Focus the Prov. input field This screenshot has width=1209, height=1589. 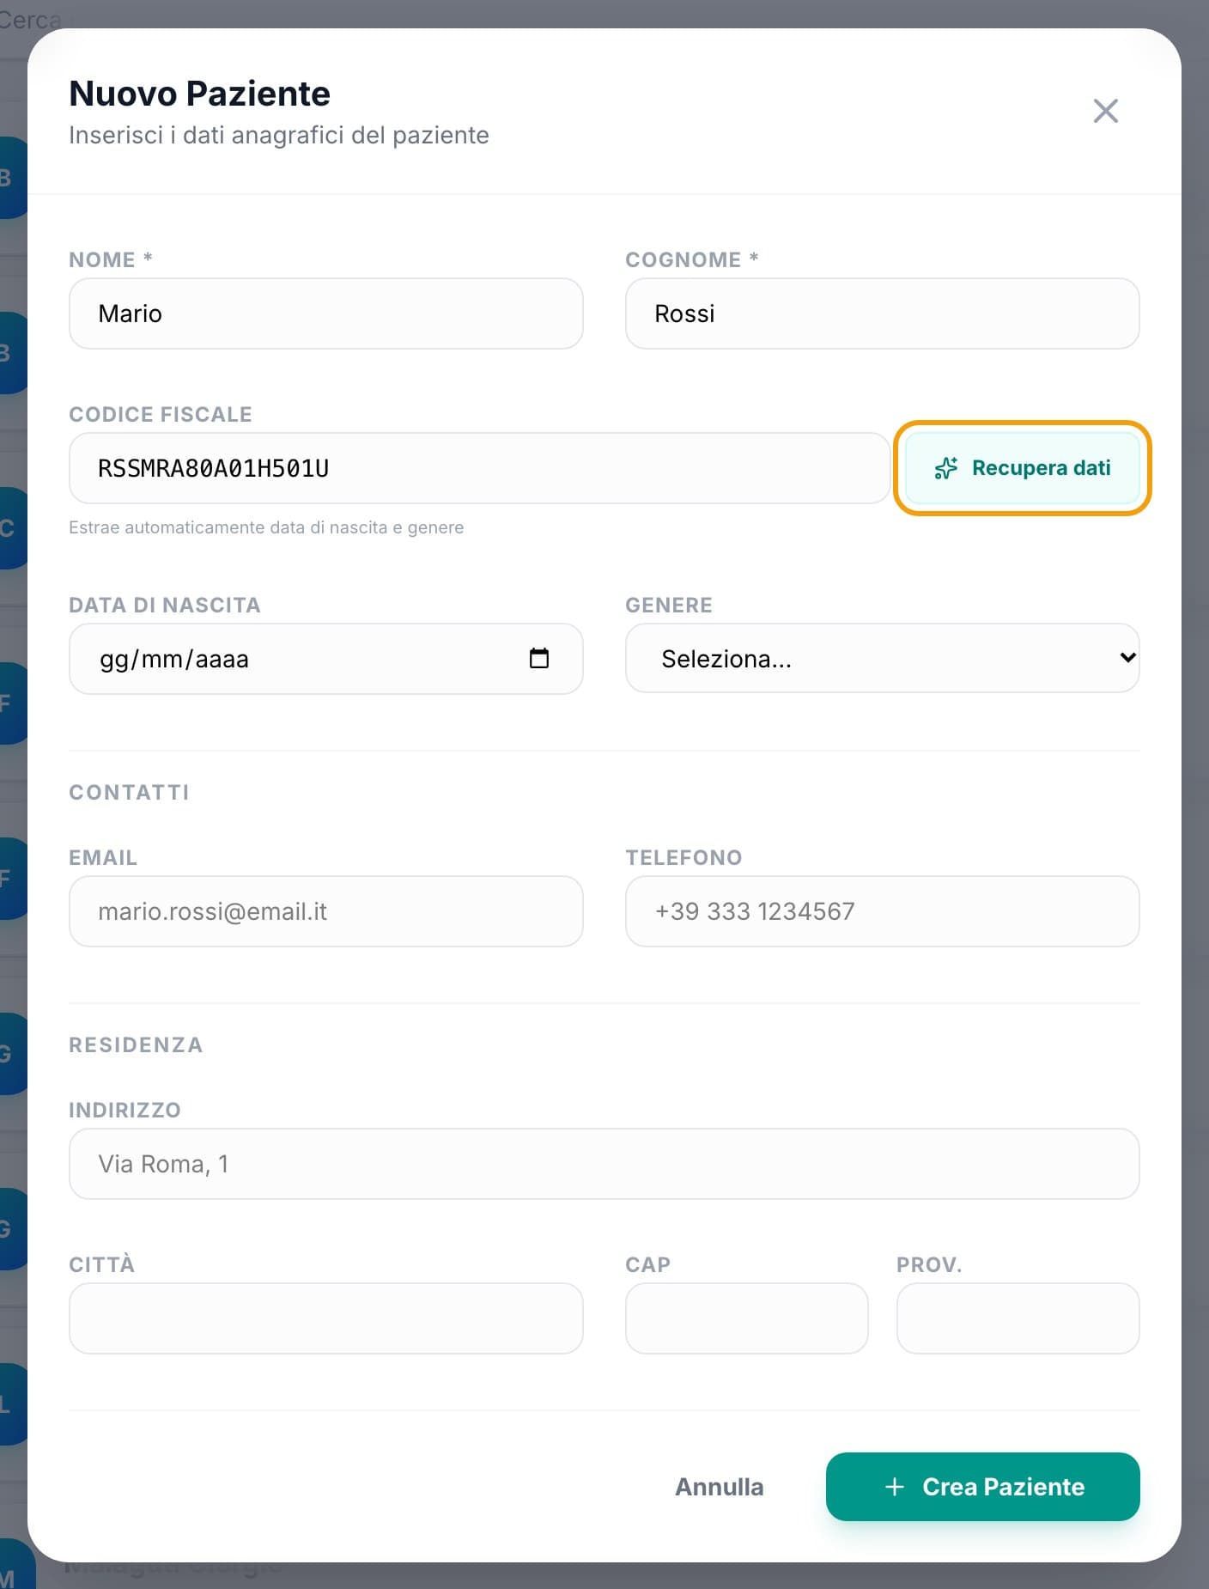[1018, 1318]
